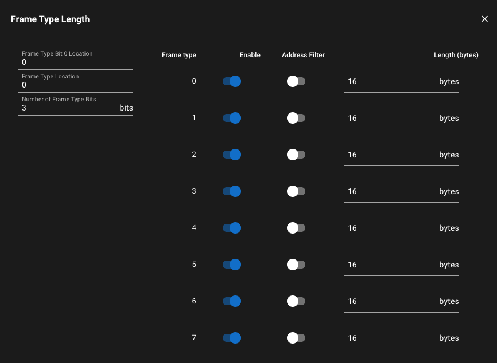Disable the Enable toggle for frame type 0
The image size is (497, 363).
click(231, 81)
